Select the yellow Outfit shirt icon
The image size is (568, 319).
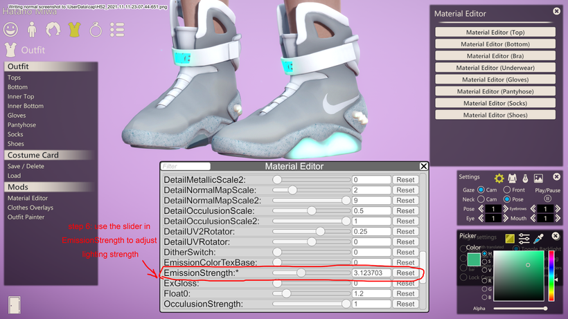coord(74,30)
